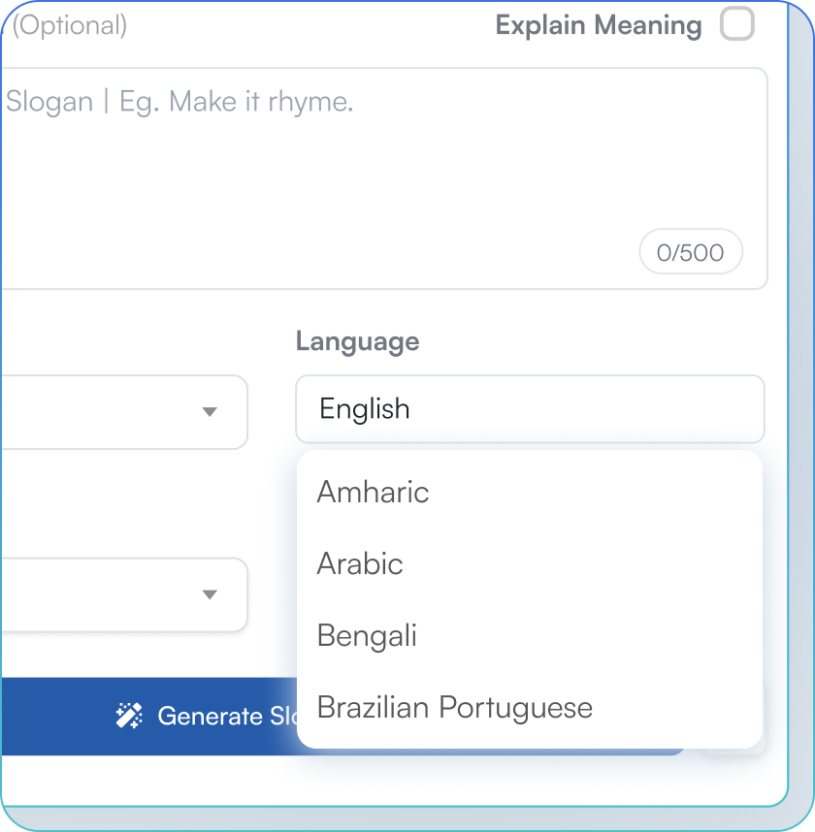The width and height of the screenshot is (815, 832).
Task: Select Amharic from the language list
Action: (x=374, y=492)
